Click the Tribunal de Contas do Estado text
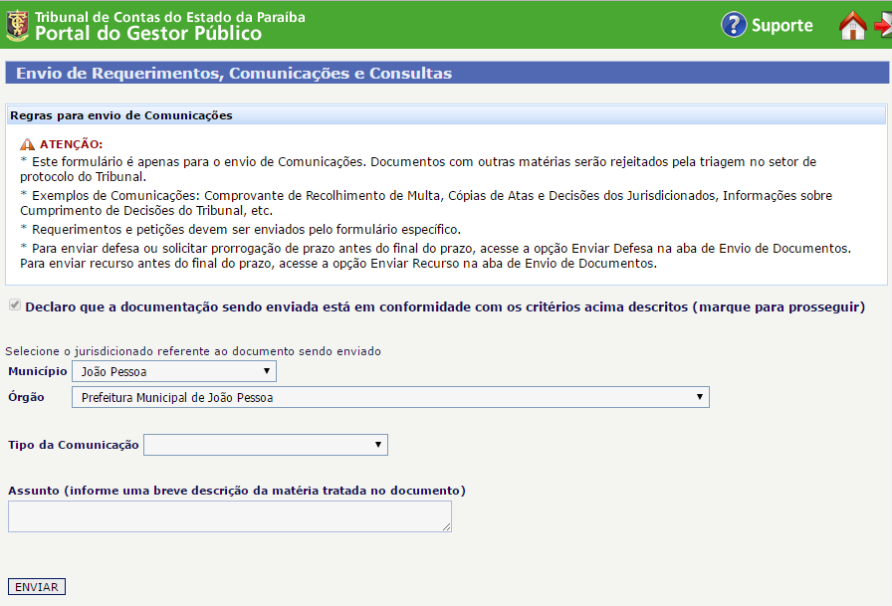The width and height of the screenshot is (892, 606). coord(169,17)
